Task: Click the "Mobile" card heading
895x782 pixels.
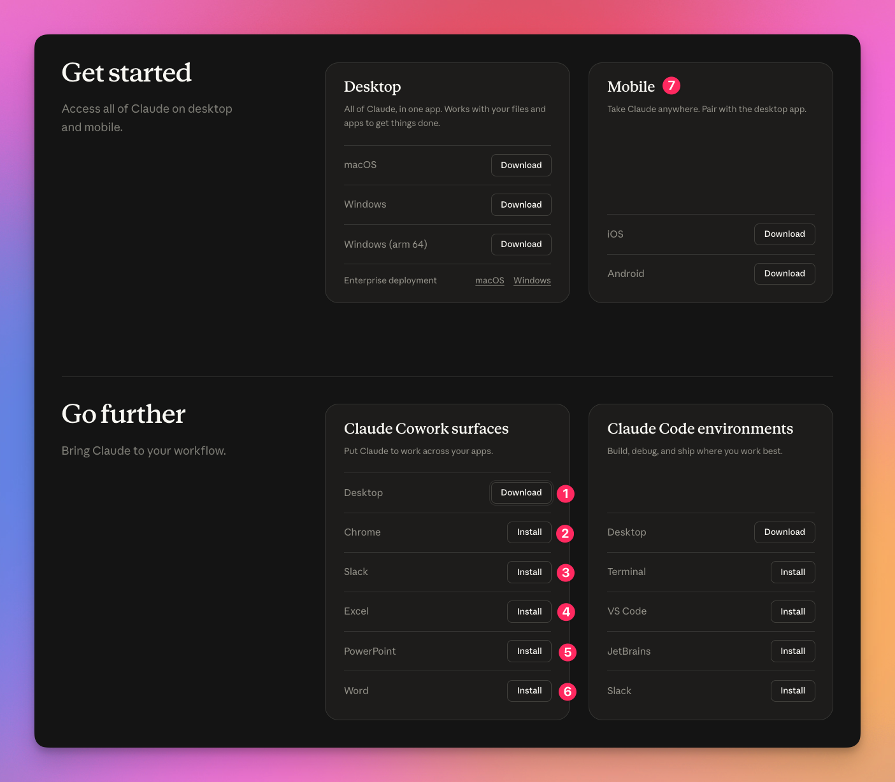Action: point(631,87)
